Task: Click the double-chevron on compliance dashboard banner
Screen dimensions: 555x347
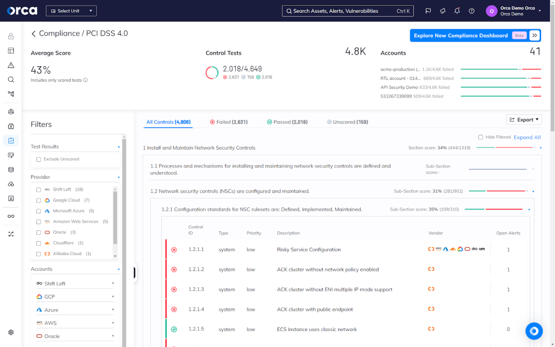Action: click(x=534, y=35)
